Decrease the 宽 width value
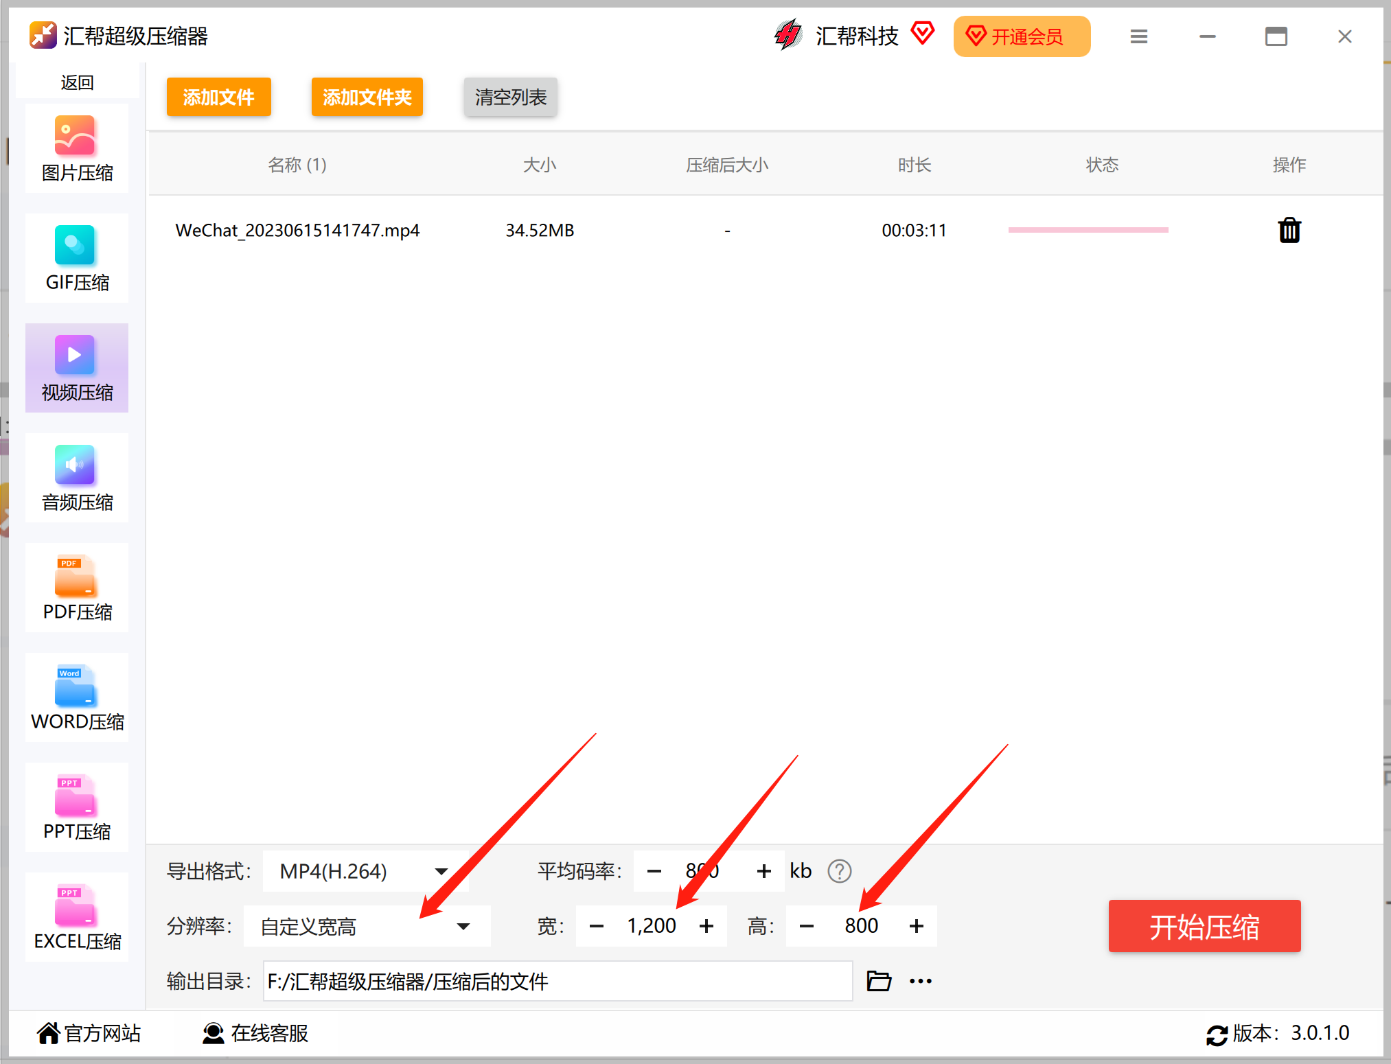This screenshot has width=1391, height=1064. [597, 926]
